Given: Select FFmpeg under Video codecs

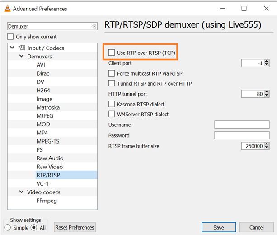Looking at the screenshot, I should 47,201.
